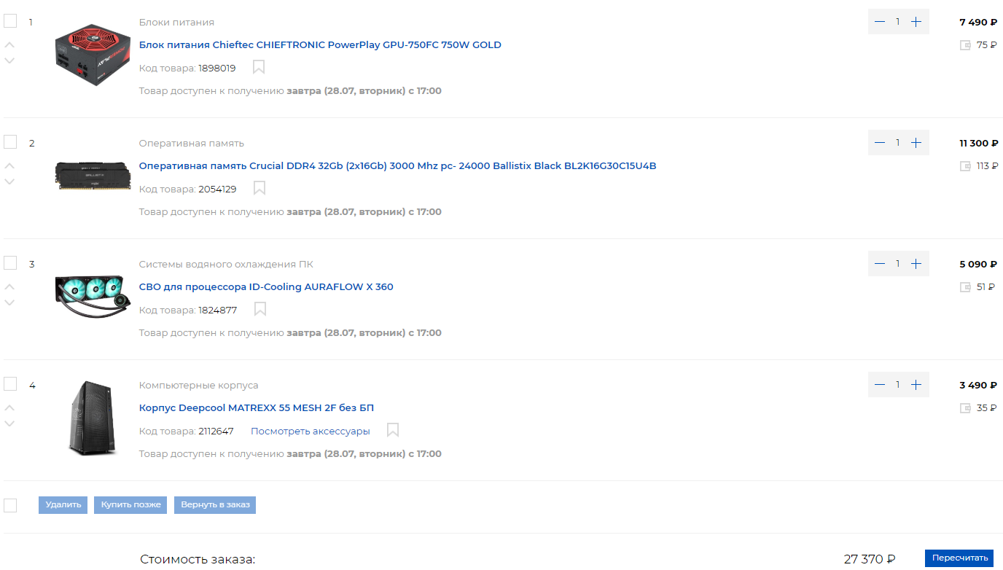1003x570 pixels.
Task: Open the ID-Cooling AURAFLOW X 360 link
Action: pos(266,287)
